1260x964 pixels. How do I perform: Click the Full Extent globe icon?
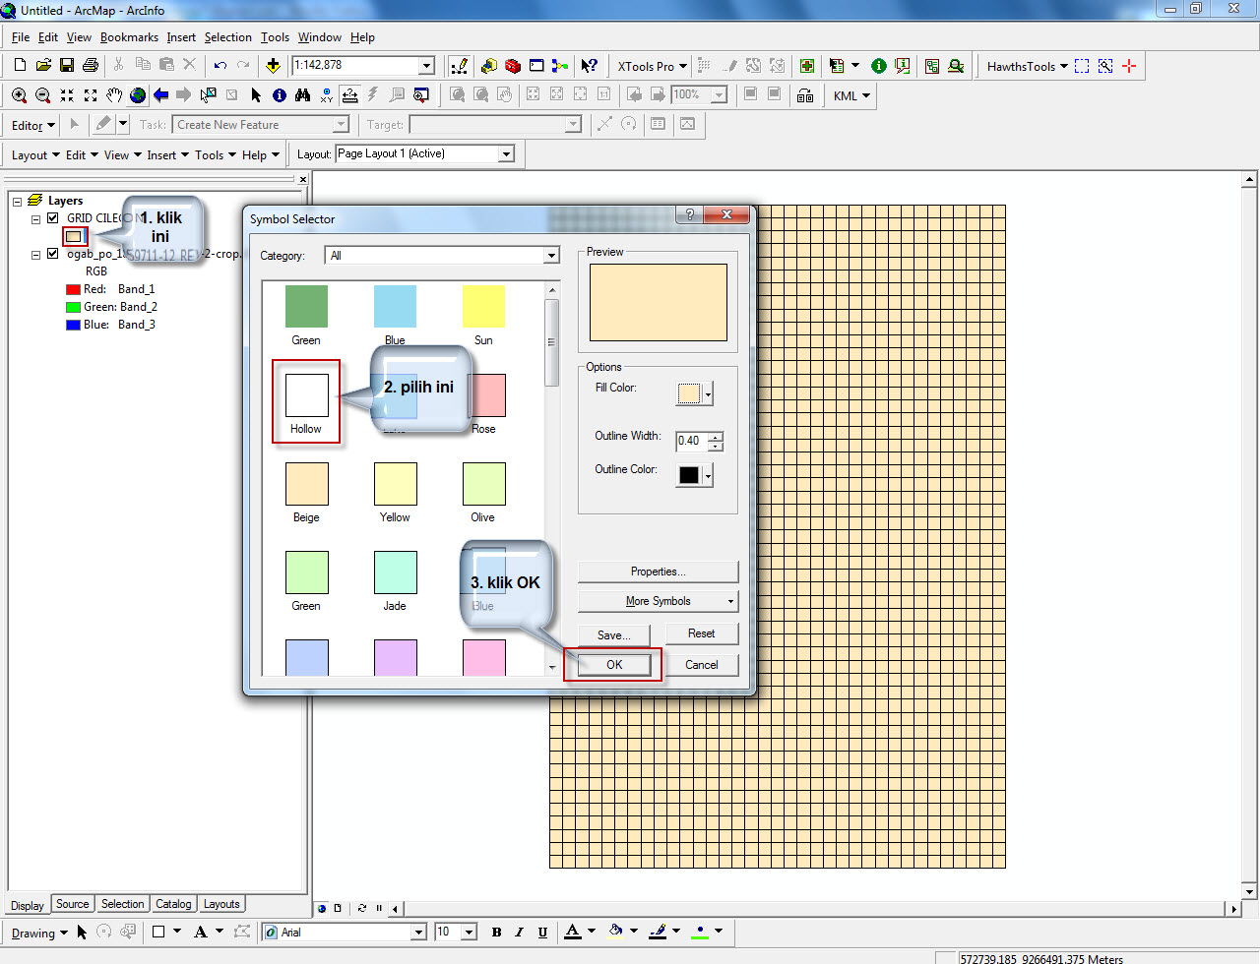(x=138, y=94)
